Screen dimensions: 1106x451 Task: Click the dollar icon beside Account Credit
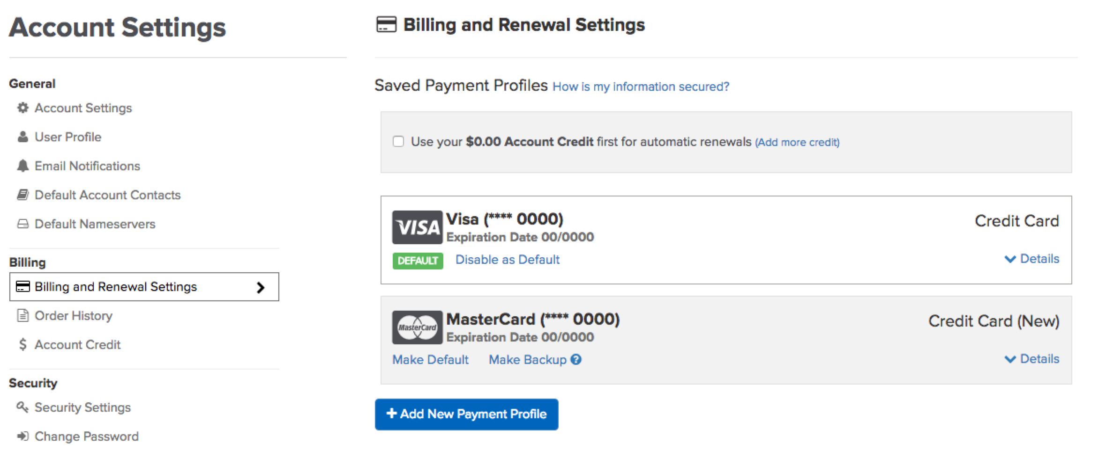point(22,345)
